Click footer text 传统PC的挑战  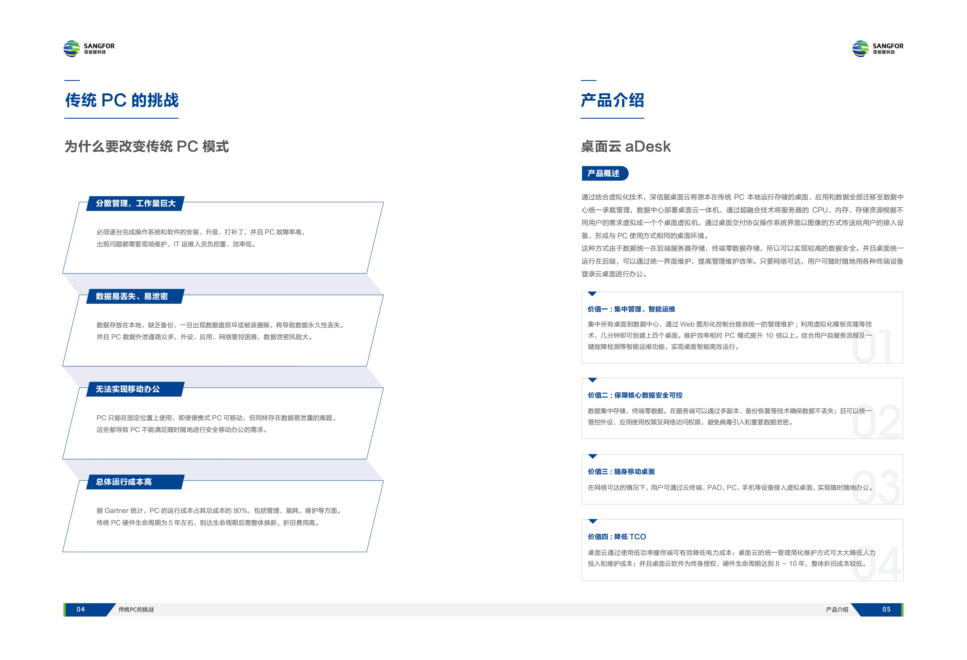coord(136,610)
